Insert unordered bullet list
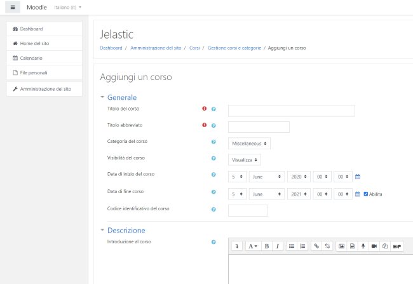 coord(292,246)
